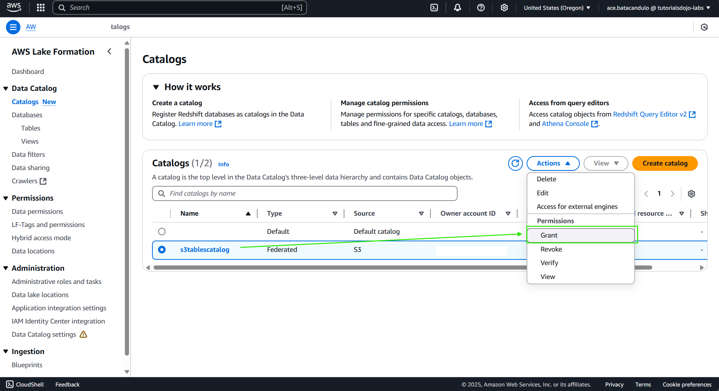
Task: Collapse the Lake Formation sidebar chevron
Action: 109,51
